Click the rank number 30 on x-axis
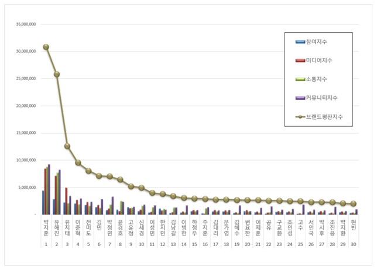Screen dimensions: 377x270 (x=353, y=244)
